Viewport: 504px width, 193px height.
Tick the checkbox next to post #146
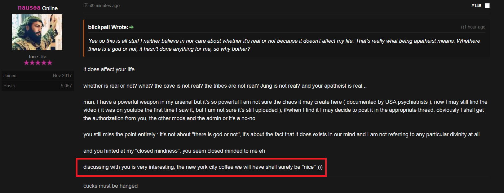click(x=487, y=6)
